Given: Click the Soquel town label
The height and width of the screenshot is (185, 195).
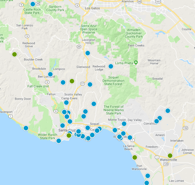Looking at the screenshot, I should tap(95, 124).
